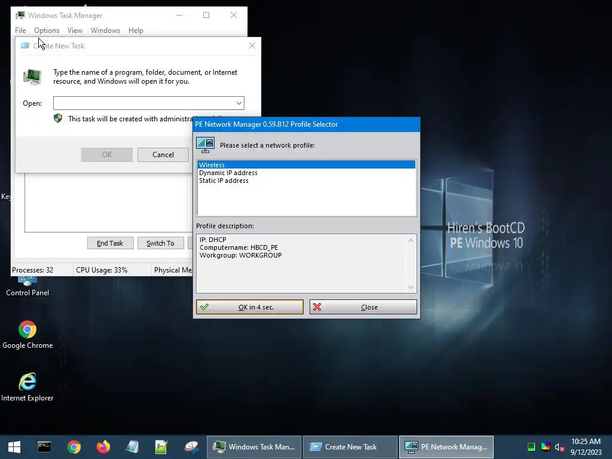Click End Task in Task Manager
The height and width of the screenshot is (459, 612).
[x=110, y=243]
